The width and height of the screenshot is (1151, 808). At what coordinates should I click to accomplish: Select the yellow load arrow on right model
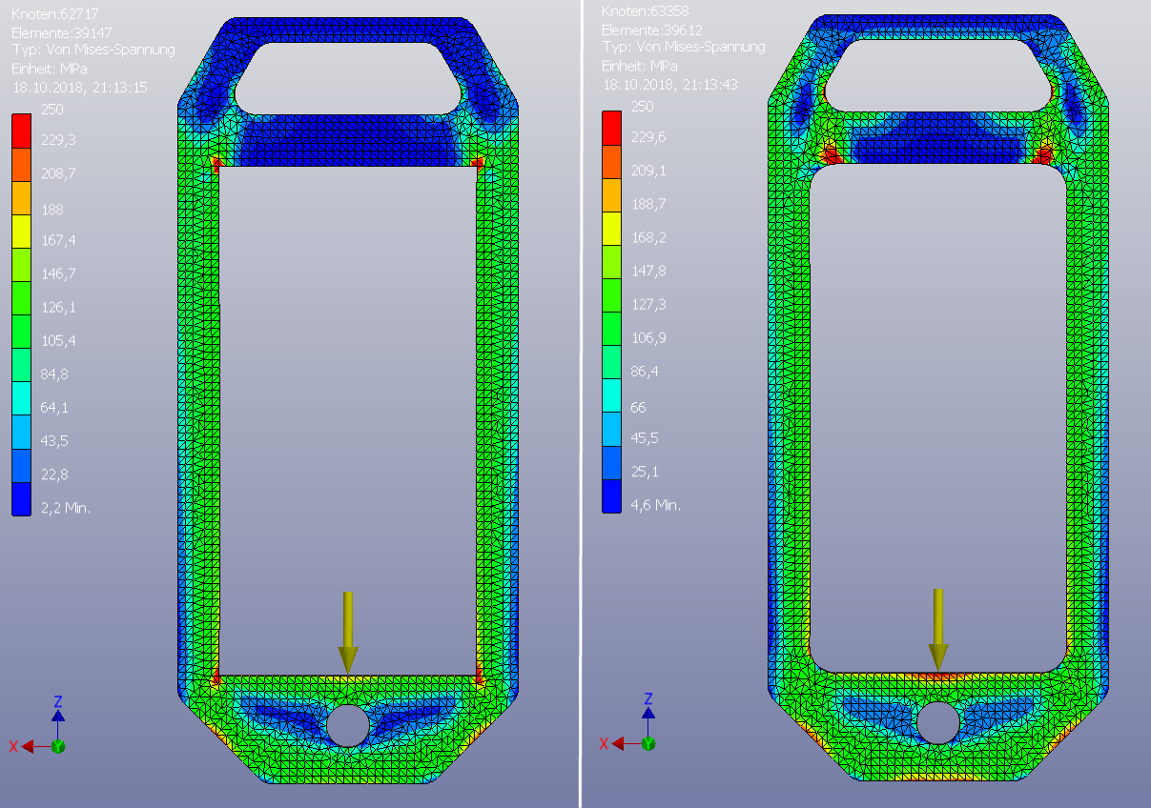click(937, 629)
